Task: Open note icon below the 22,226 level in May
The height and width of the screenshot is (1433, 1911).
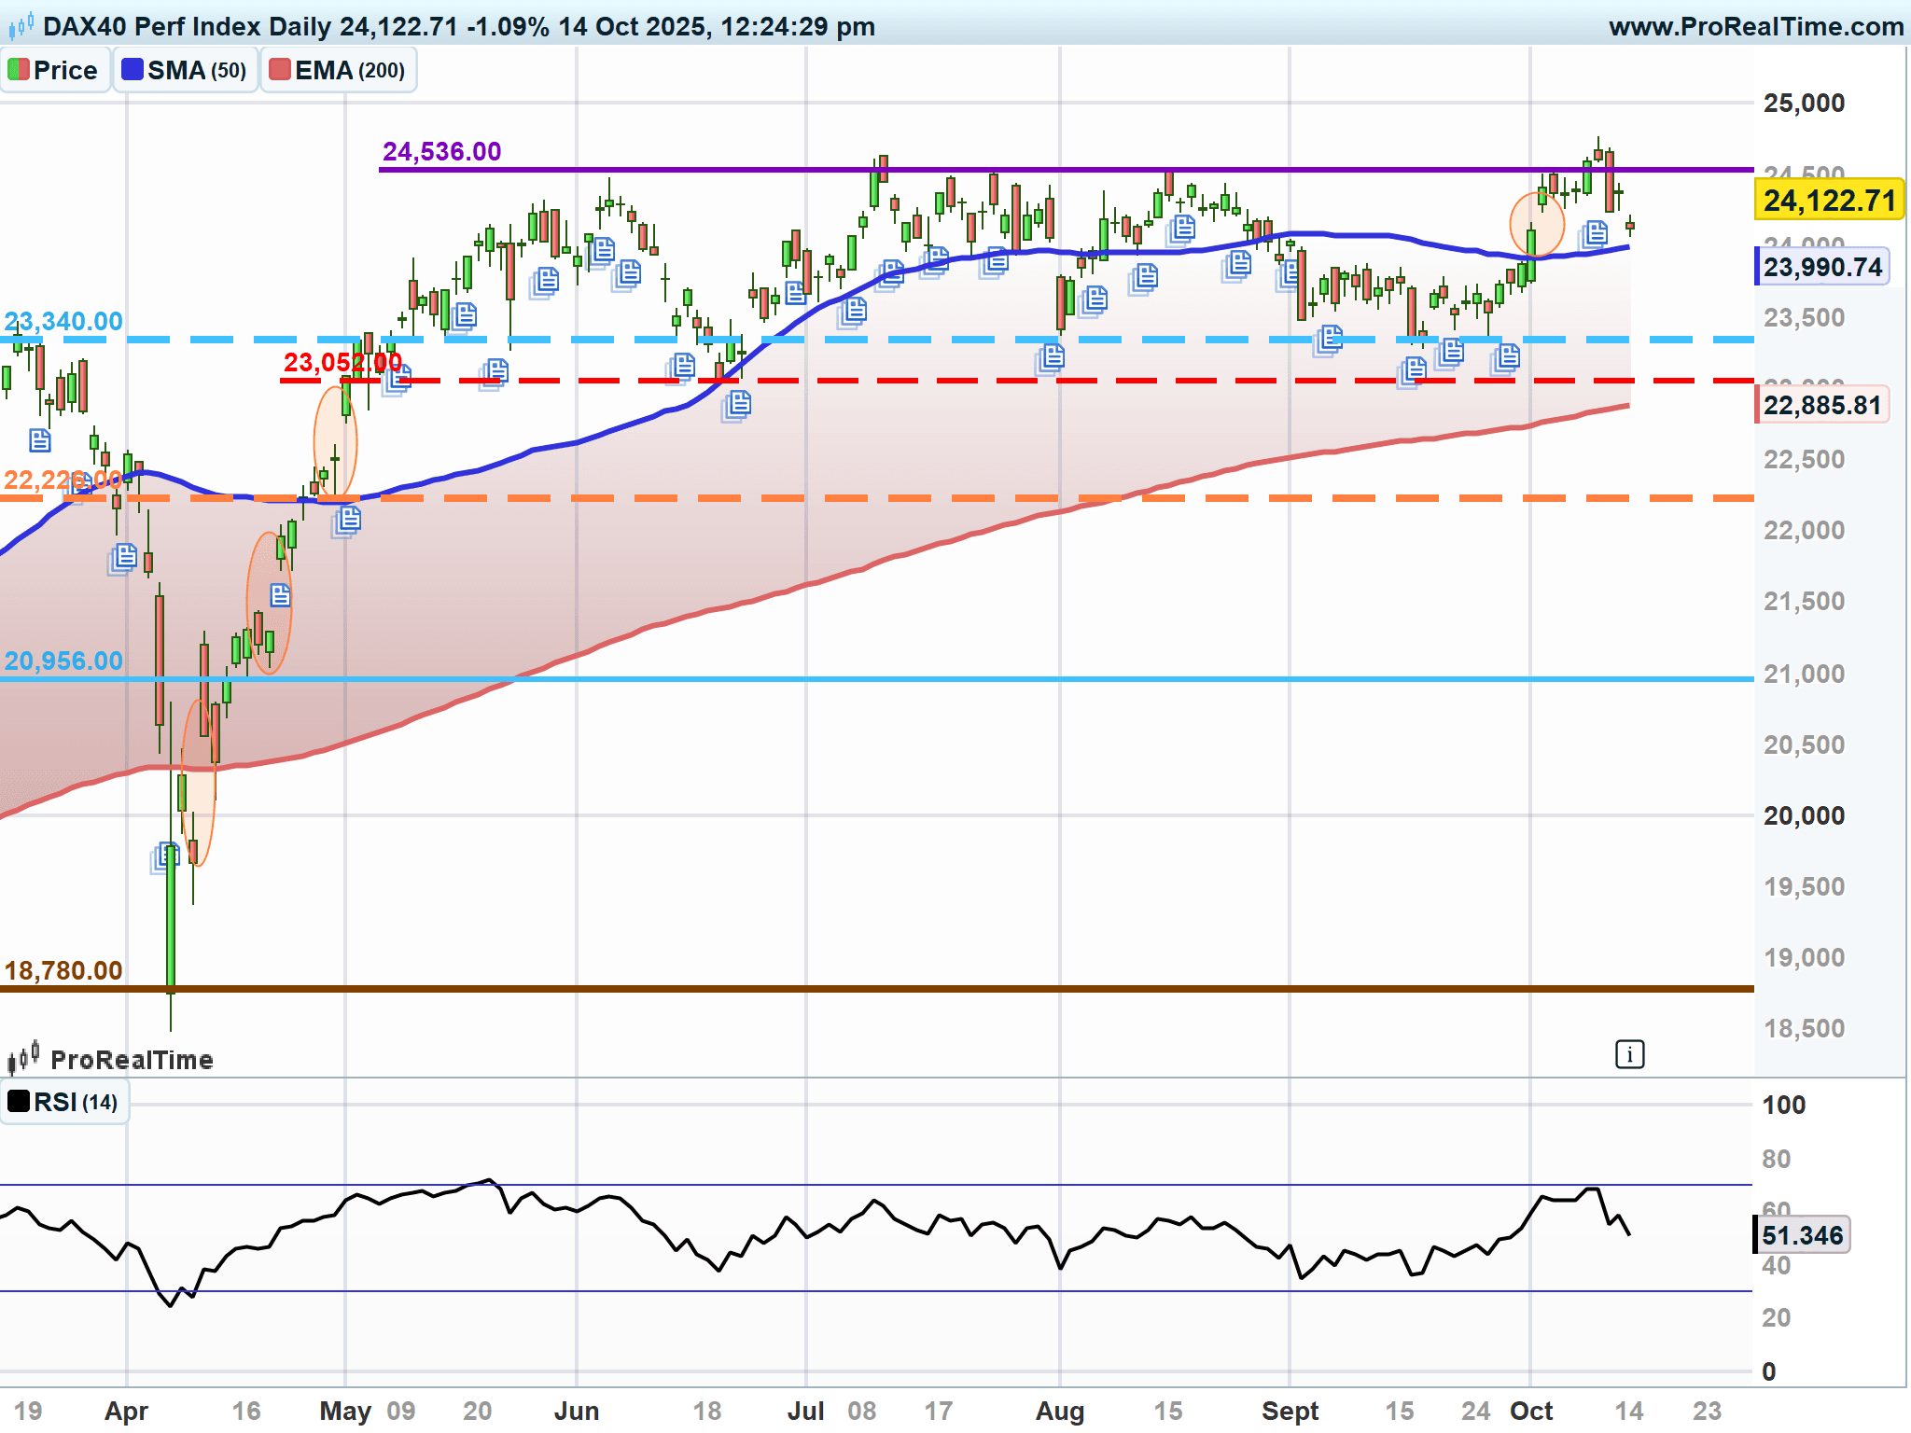Action: [348, 519]
